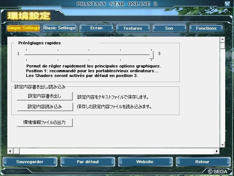
Task: Switch to the Textures tab
Action: (x=133, y=28)
